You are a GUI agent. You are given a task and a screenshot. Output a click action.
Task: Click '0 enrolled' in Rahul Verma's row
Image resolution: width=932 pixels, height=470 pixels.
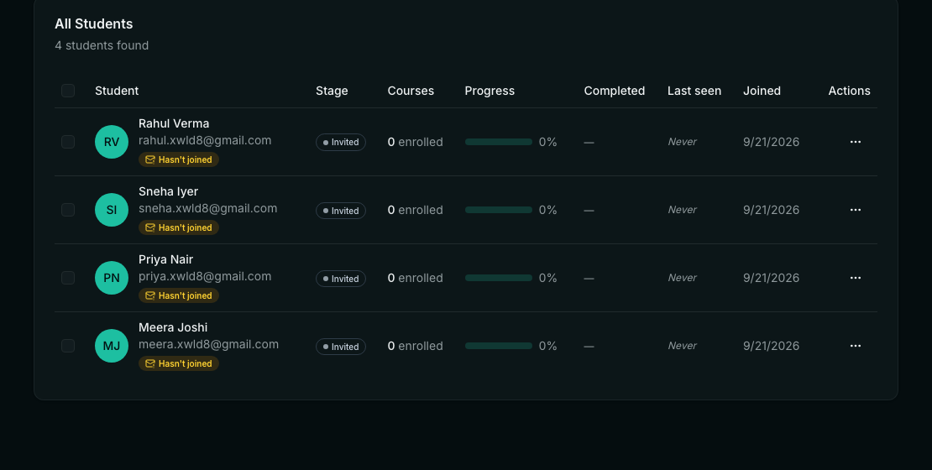click(x=416, y=142)
